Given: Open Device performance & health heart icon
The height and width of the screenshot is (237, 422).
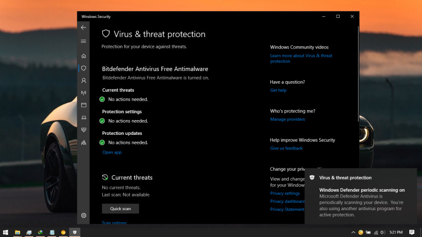Looking at the screenshot, I should pos(84,130).
